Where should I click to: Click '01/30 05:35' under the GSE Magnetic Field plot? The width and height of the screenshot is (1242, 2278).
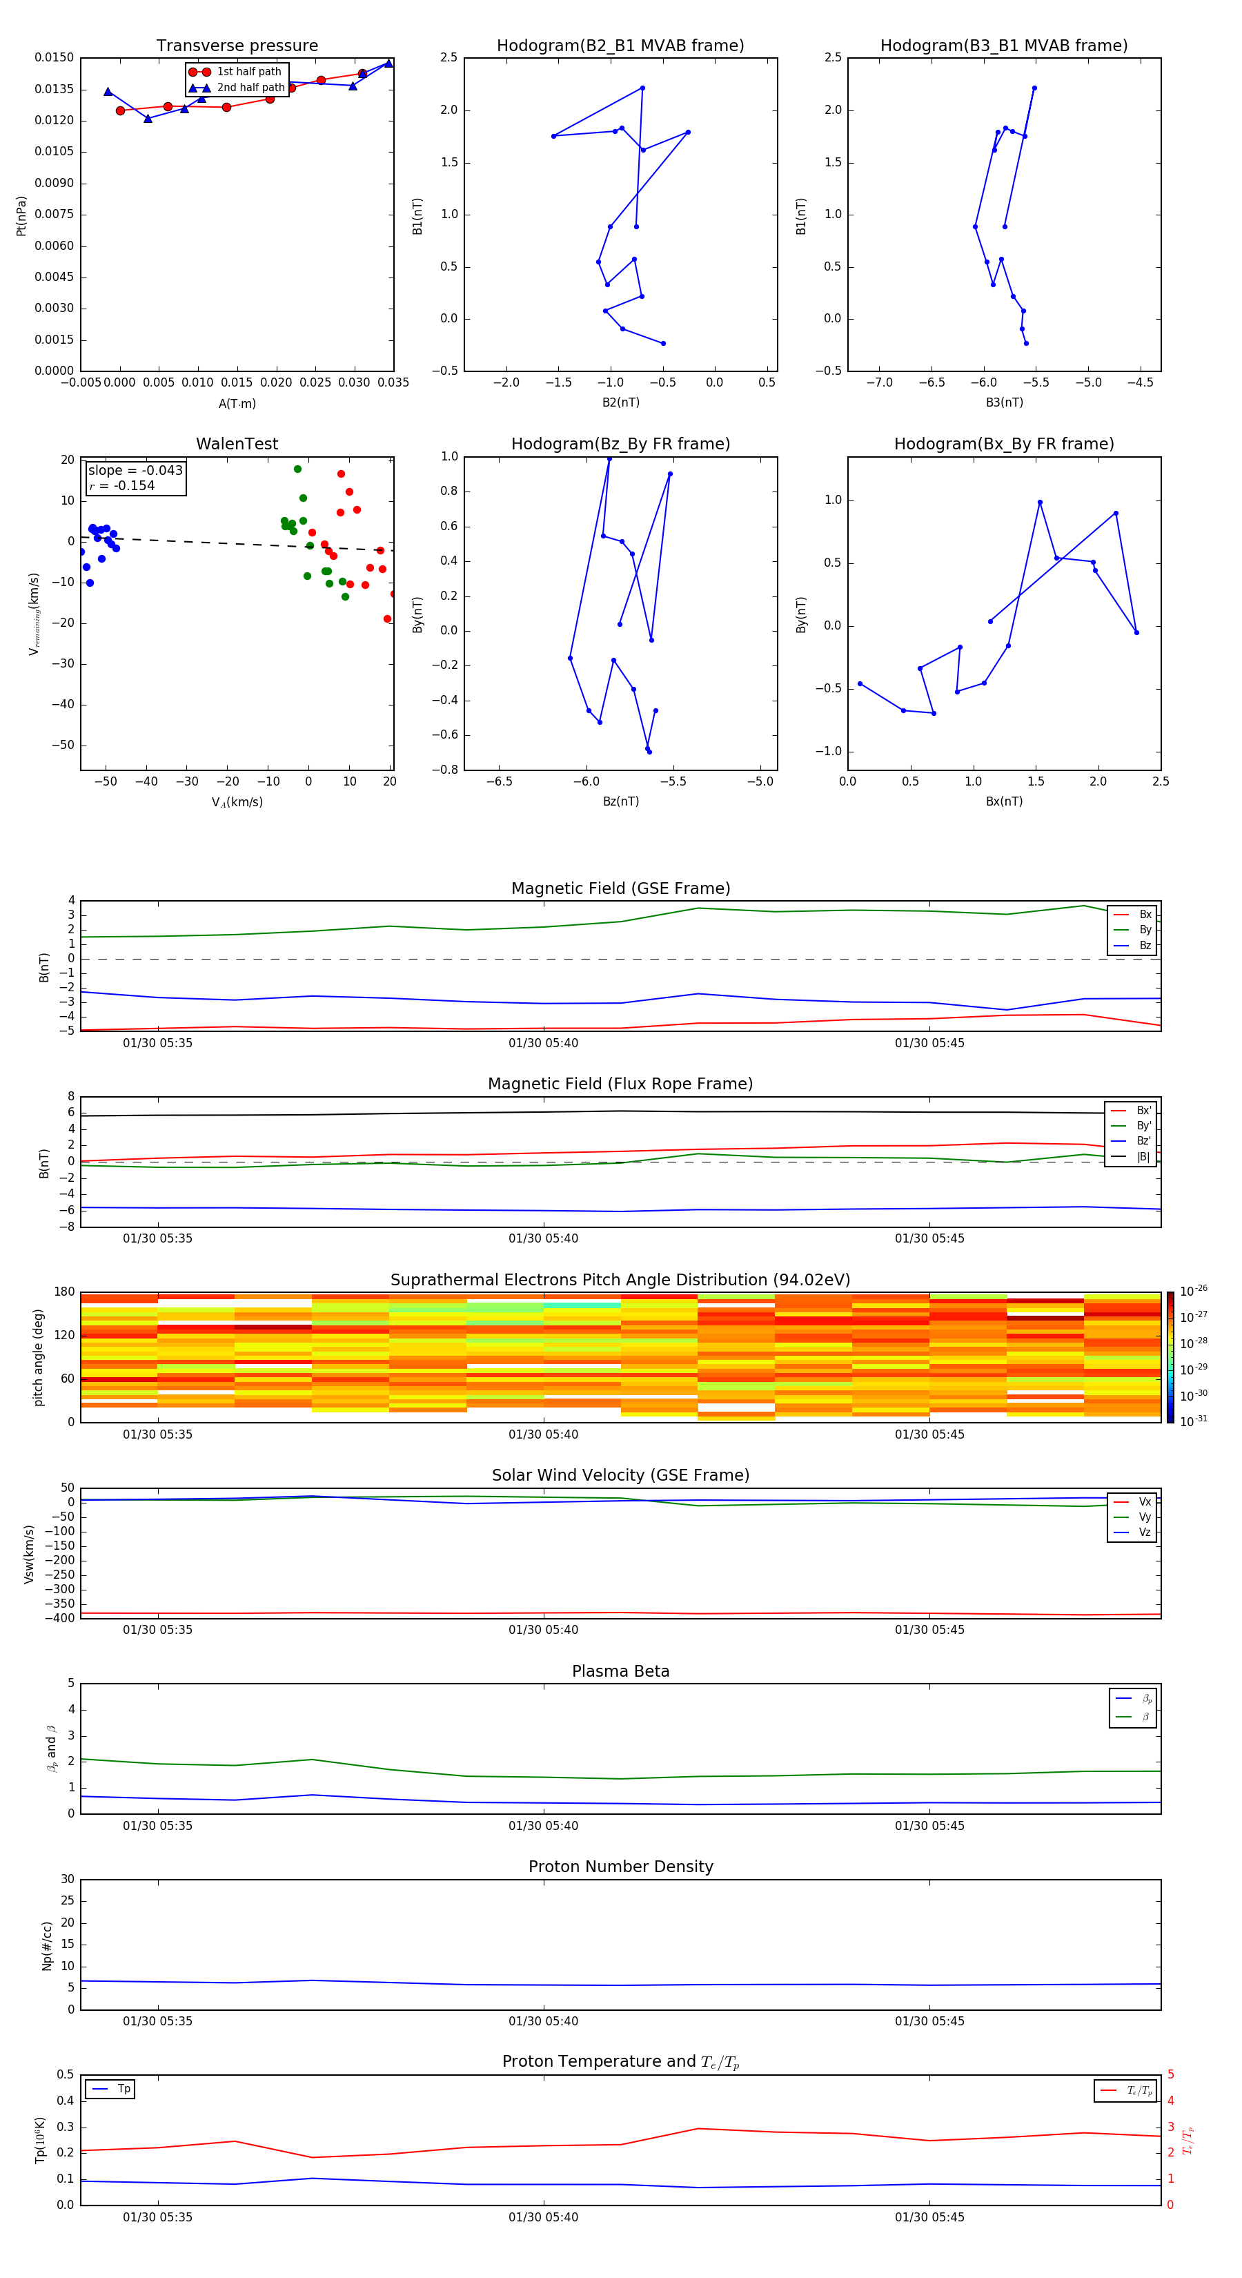pos(157,1044)
